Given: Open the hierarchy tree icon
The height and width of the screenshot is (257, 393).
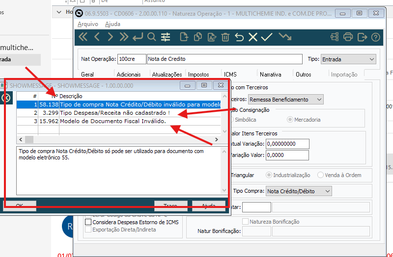Looking at the screenshot, I should (x=335, y=37).
